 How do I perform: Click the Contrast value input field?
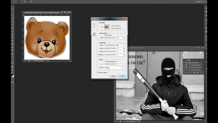pos(120,52)
